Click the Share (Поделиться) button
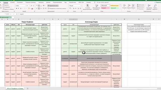Screen dimensions: 161x90 [158, 2]
